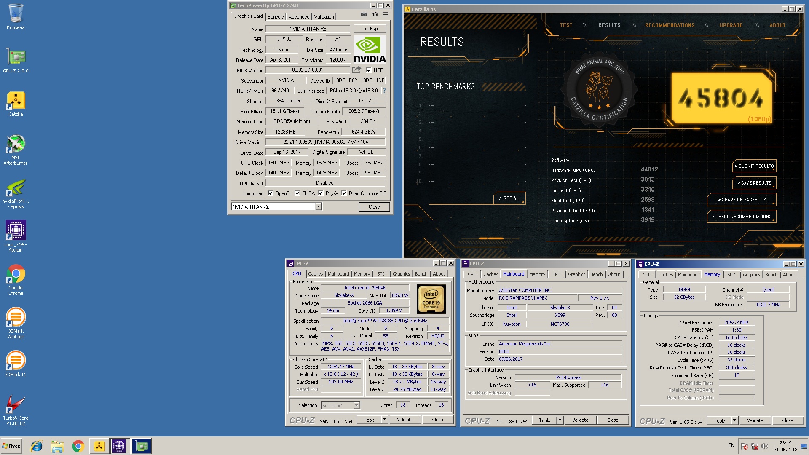Toggle the DirectCompute 5.0 checkbox
Viewport: 809px width, 455px height.
(344, 193)
